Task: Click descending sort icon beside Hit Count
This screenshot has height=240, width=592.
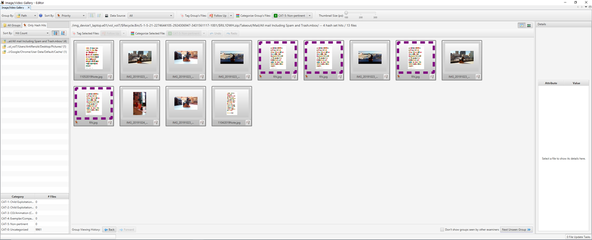Action: point(63,33)
